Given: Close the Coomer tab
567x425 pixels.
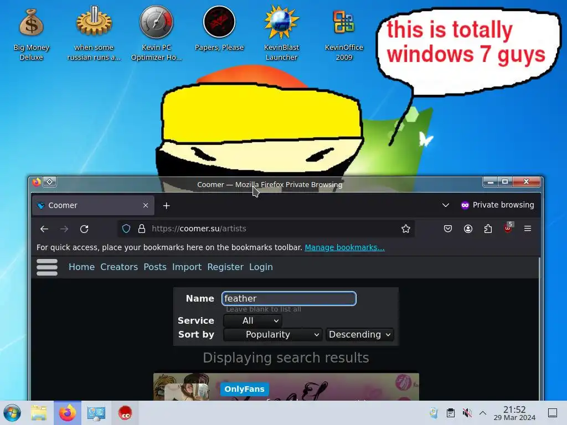Looking at the screenshot, I should tap(146, 205).
